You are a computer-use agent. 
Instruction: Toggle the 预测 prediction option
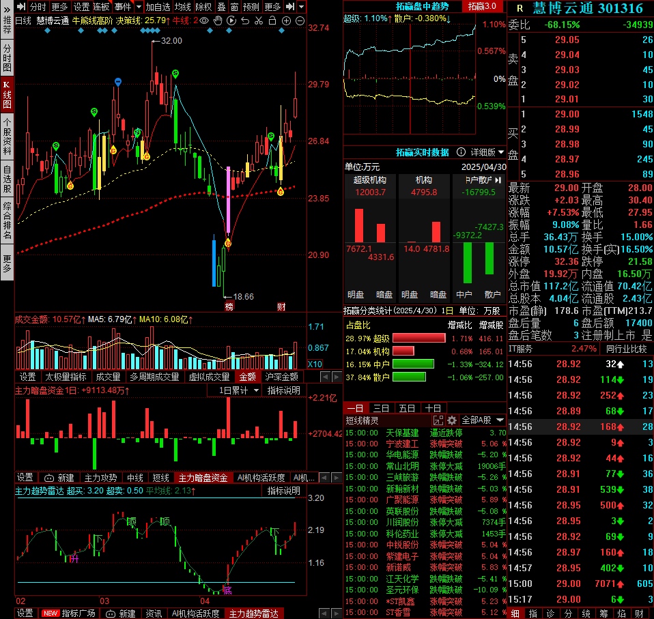tap(251, 7)
